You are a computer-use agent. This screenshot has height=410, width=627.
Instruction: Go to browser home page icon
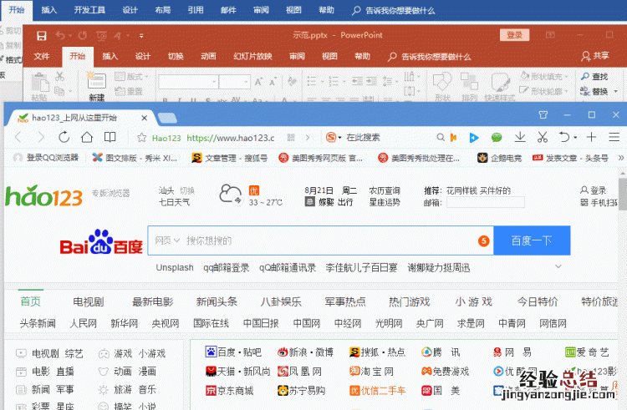[87, 137]
